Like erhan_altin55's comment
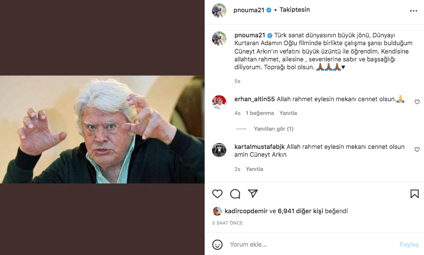 click(417, 102)
